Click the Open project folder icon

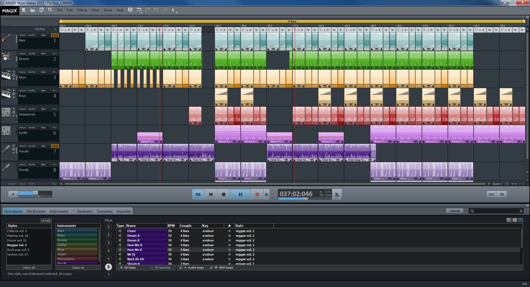(33, 10)
